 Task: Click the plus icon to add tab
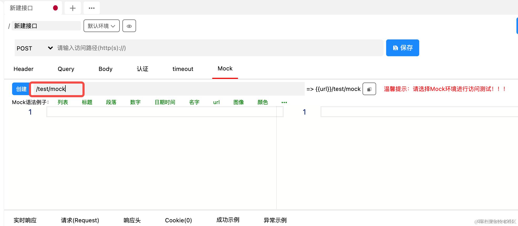[73, 8]
